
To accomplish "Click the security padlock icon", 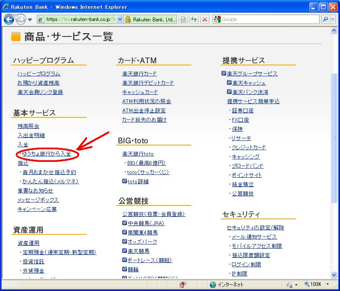I will (128, 19).
